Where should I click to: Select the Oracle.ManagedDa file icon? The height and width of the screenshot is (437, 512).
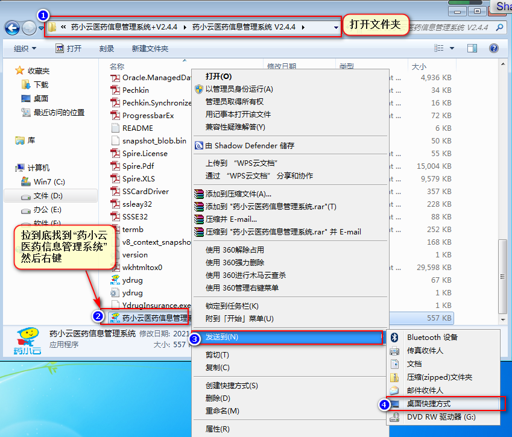pos(115,78)
